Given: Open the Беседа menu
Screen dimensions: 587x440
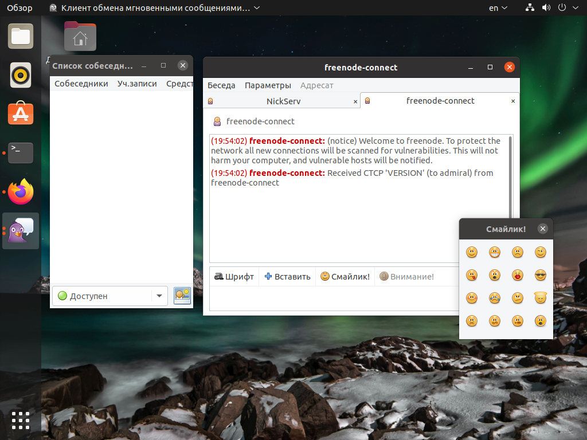Looking at the screenshot, I should pos(221,85).
